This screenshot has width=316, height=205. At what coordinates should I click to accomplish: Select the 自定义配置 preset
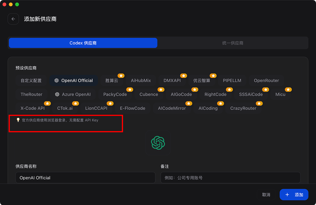click(x=31, y=80)
